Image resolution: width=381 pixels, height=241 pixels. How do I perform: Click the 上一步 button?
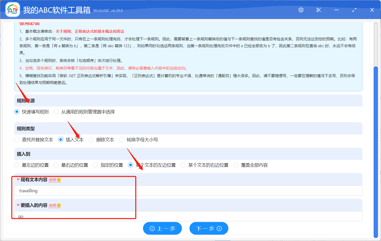[162, 228]
